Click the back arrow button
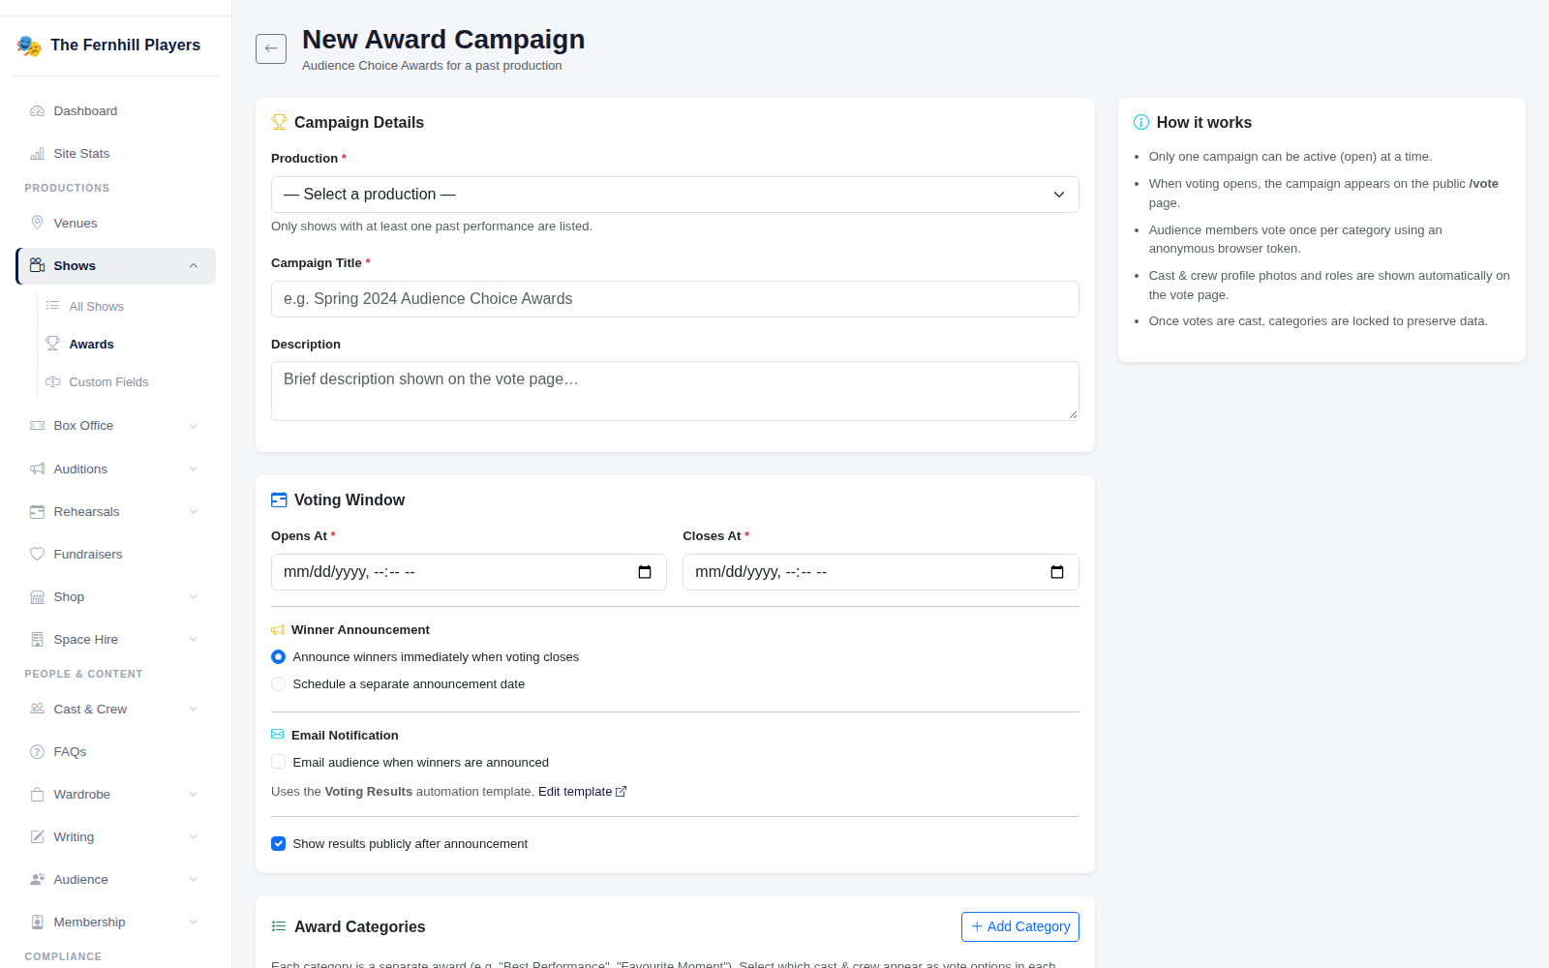The width and height of the screenshot is (1549, 968). click(x=271, y=48)
